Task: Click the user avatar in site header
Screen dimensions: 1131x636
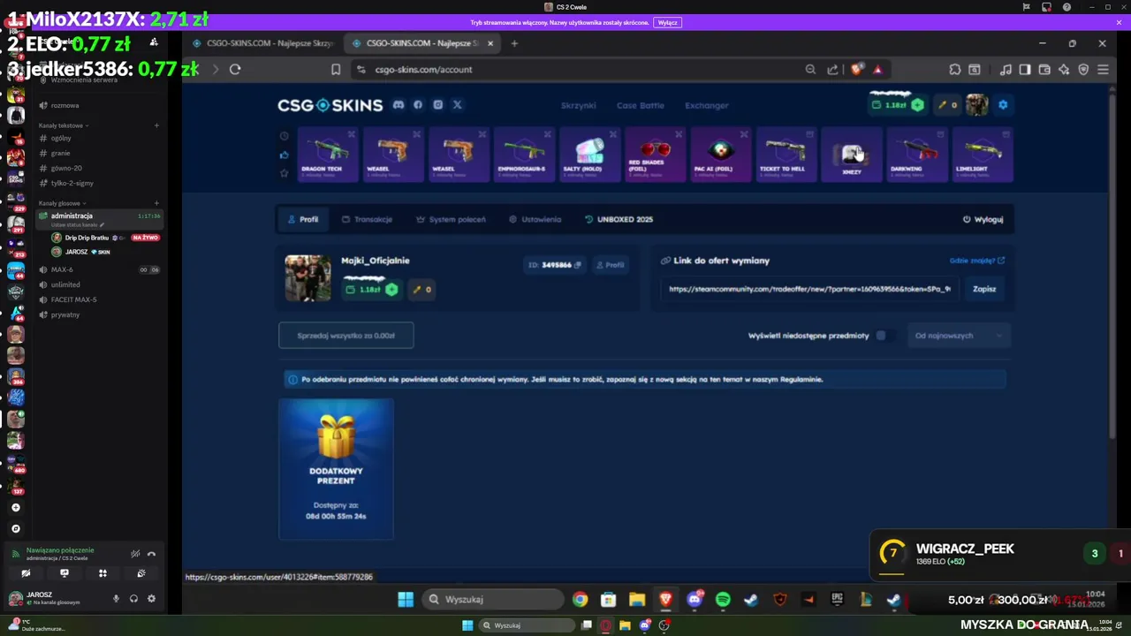Action: coord(976,105)
